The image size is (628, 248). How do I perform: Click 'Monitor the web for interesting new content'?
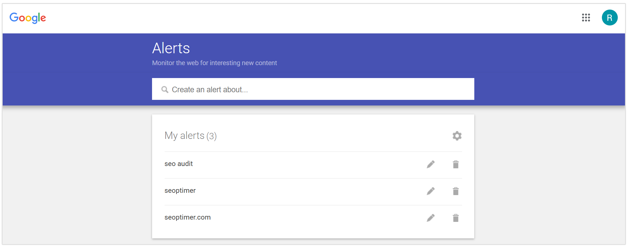214,63
